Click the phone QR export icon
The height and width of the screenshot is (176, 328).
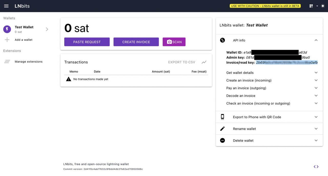click(222, 117)
